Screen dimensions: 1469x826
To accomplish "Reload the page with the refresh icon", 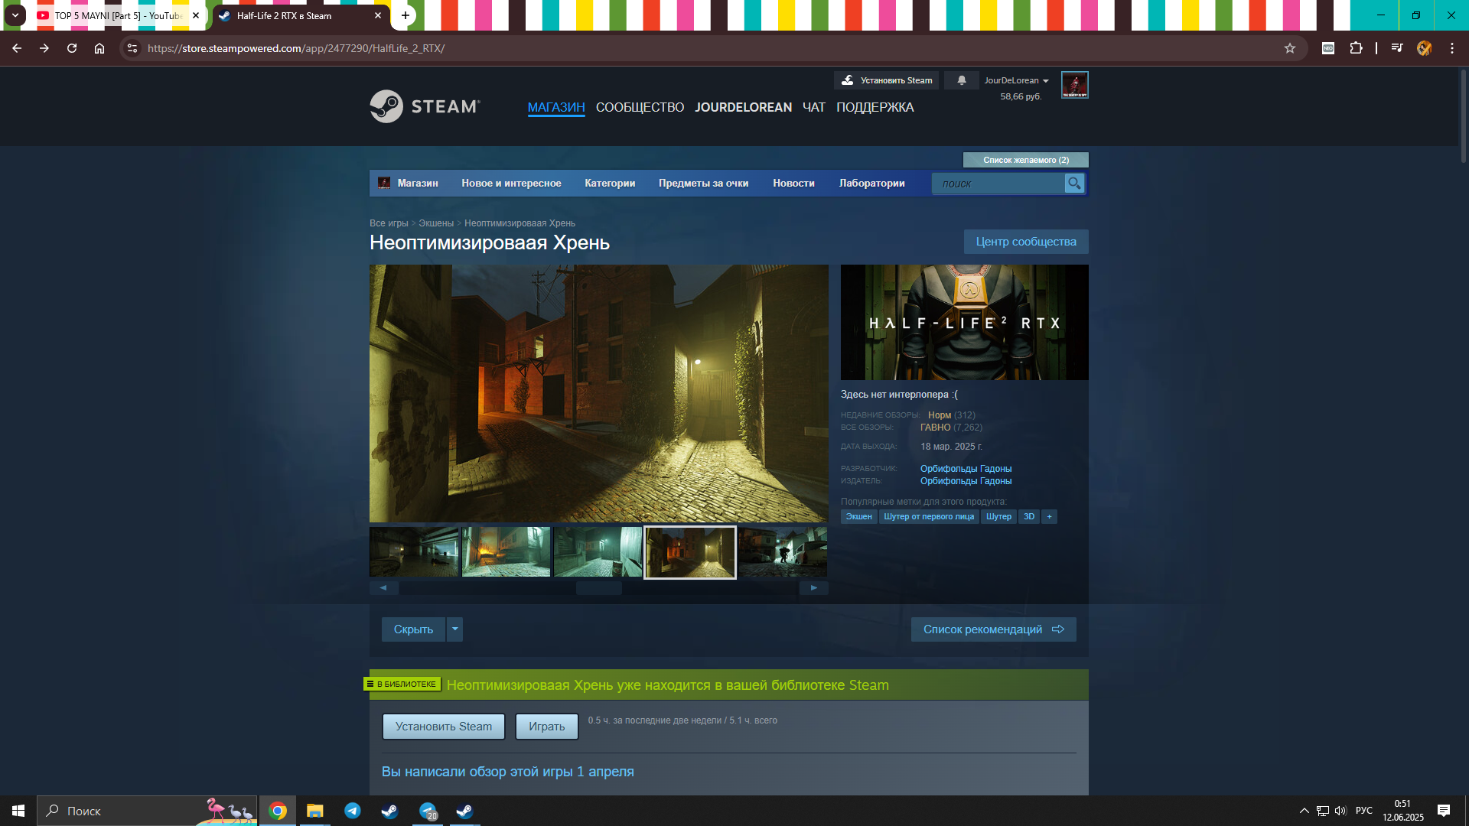I will 72,48.
